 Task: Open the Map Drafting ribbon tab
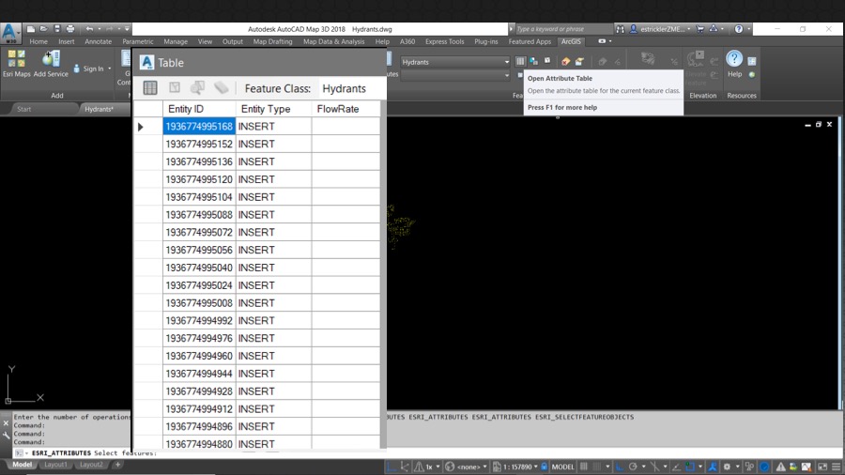tap(272, 41)
